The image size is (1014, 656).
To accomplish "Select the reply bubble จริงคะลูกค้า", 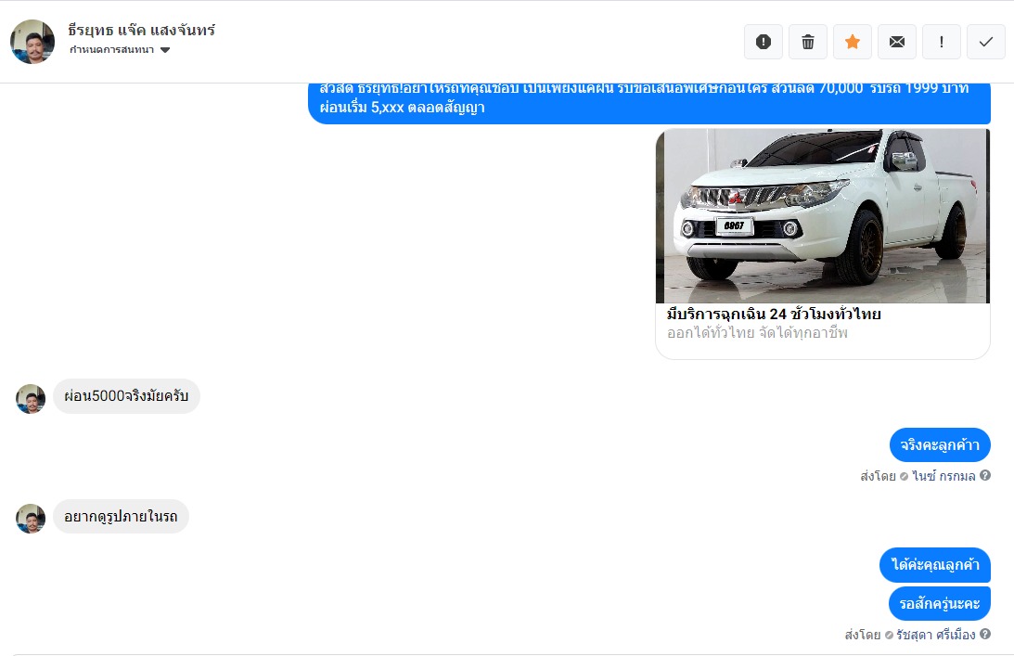I will tap(939, 445).
